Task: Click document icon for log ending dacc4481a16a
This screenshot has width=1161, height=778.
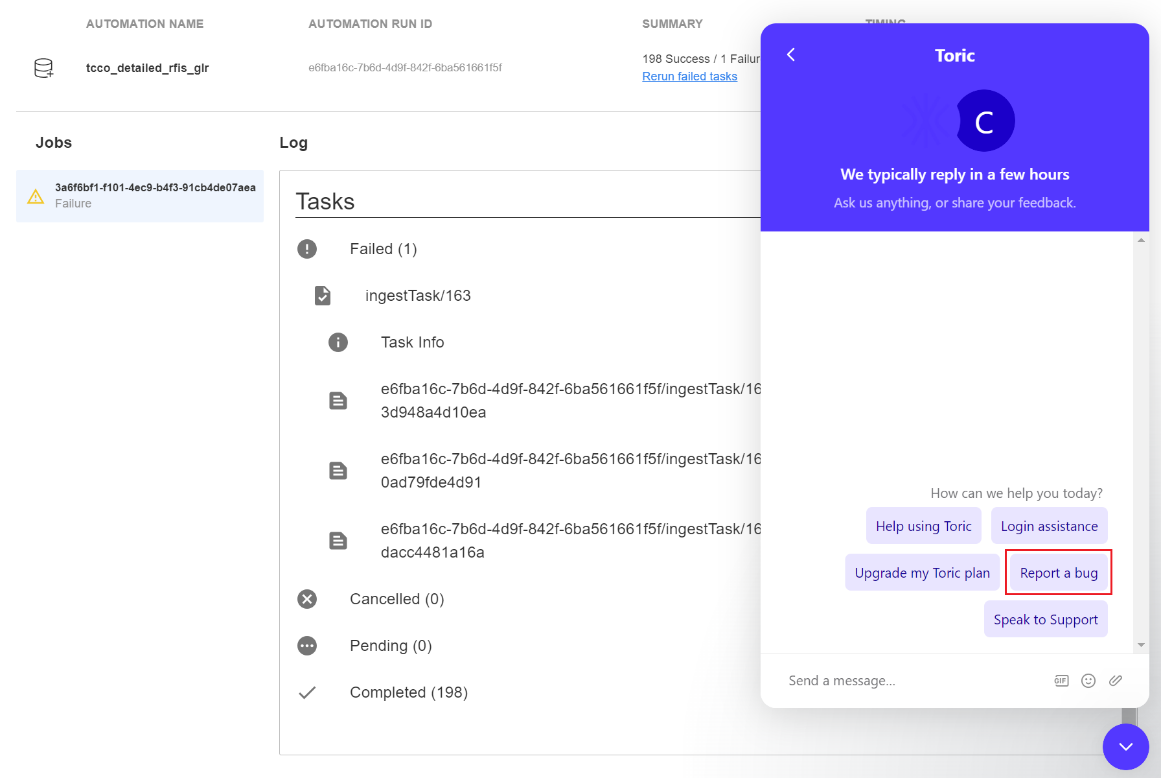Action: pos(338,541)
